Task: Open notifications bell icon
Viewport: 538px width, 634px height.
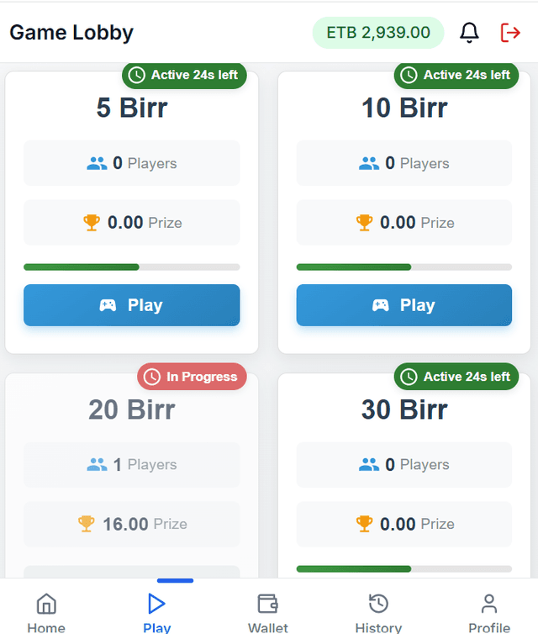Action: tap(469, 33)
